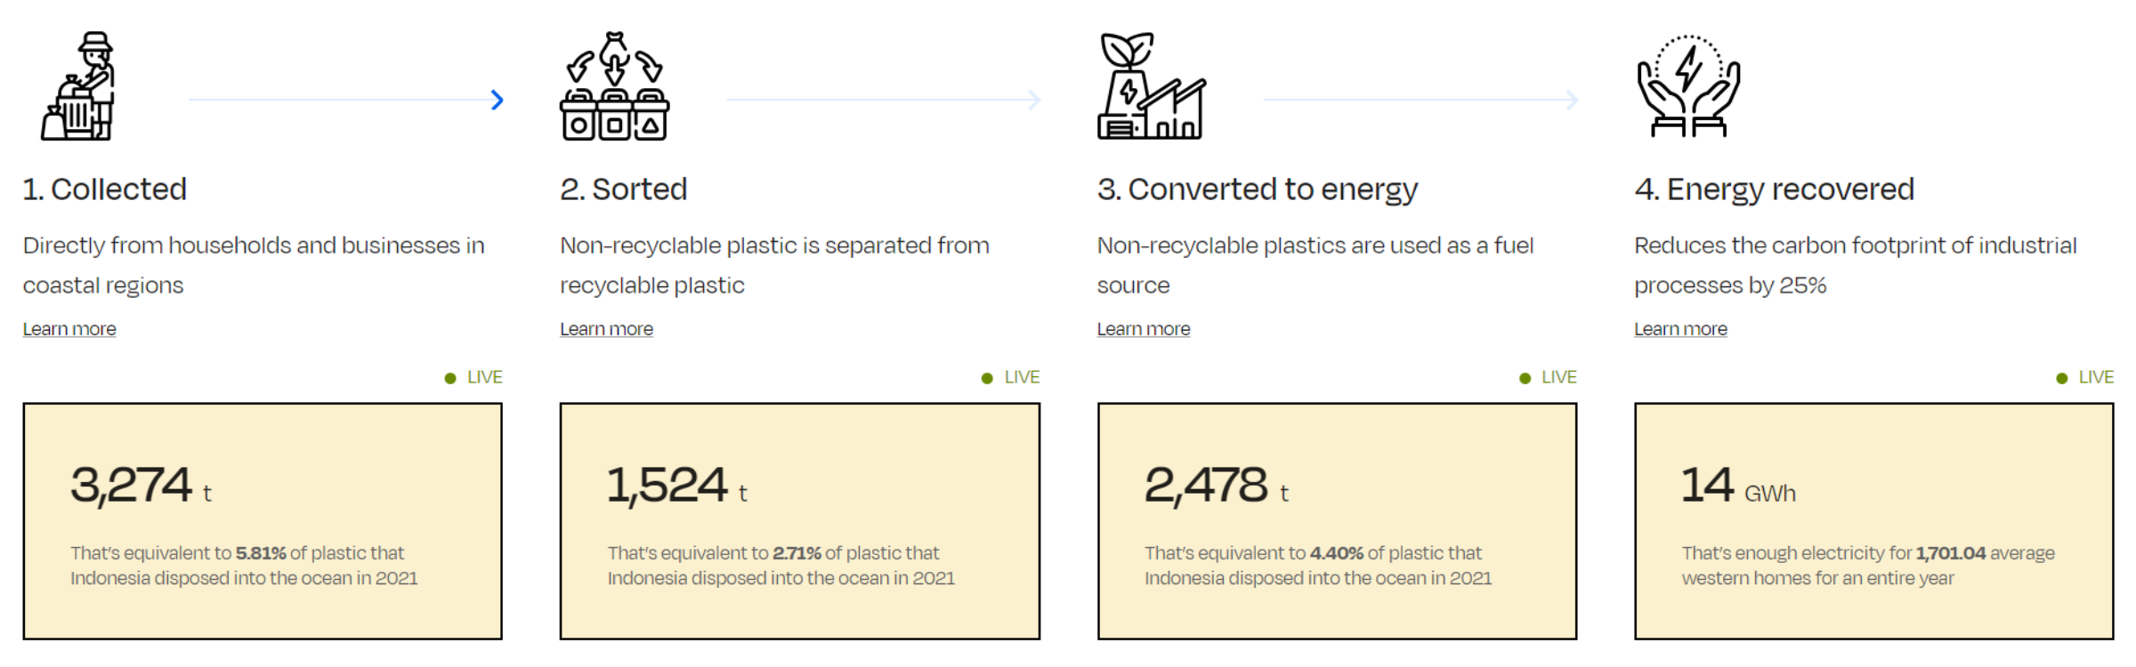The height and width of the screenshot is (667, 2136).
Task: Open Learn more under Converted to energy
Action: (1143, 329)
